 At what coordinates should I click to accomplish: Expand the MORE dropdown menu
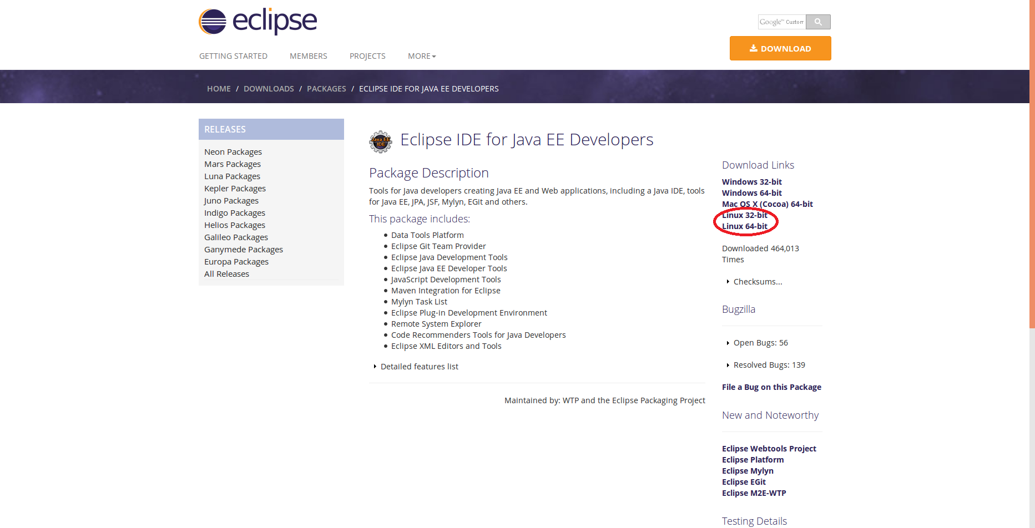tap(422, 56)
